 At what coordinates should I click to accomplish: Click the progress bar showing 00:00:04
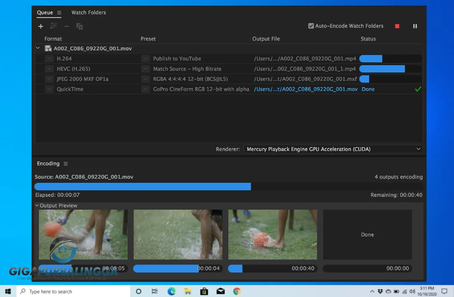(x=178, y=268)
